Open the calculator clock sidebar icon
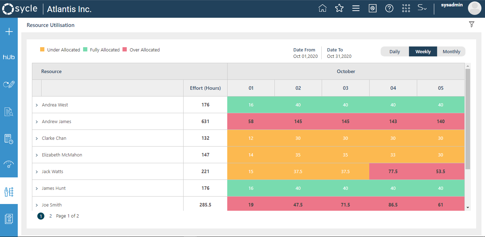The height and width of the screenshot is (237, 485). (x=9, y=139)
